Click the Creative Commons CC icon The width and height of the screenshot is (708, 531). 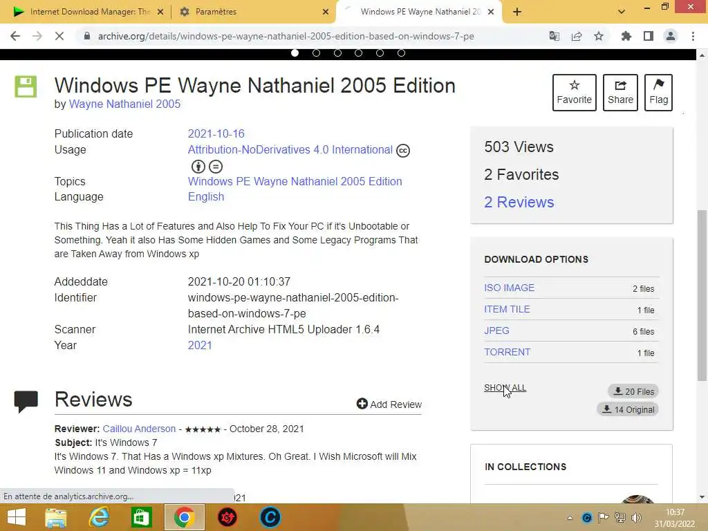(403, 150)
